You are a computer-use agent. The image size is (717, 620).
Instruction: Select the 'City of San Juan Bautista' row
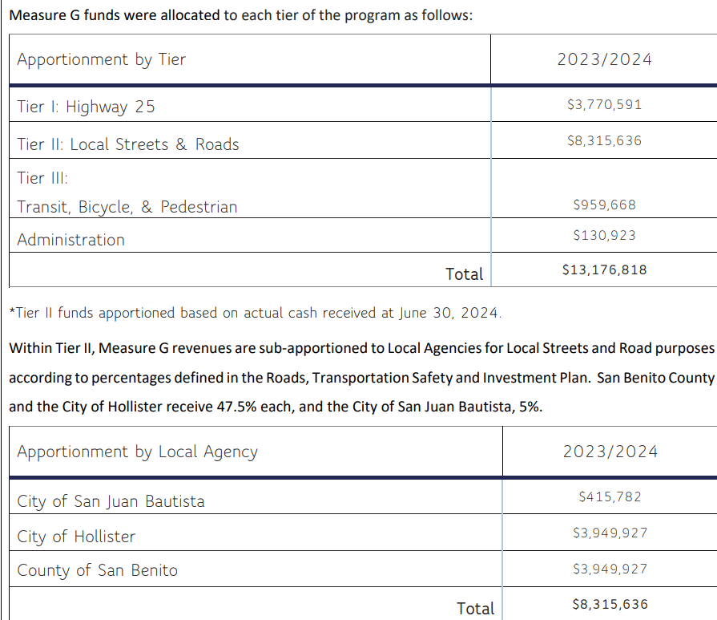[111, 501]
